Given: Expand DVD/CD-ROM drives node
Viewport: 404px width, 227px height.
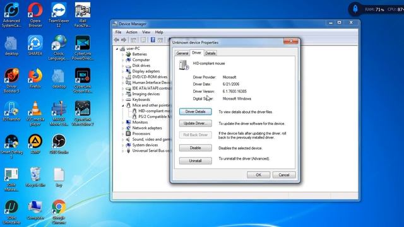Looking at the screenshot, I should pyautogui.click(x=123, y=77).
